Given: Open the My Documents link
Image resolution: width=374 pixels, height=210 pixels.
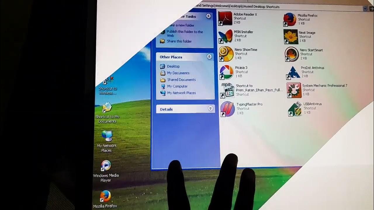Looking at the screenshot, I should pos(178,73).
